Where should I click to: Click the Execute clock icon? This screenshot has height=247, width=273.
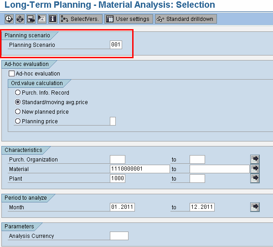pyautogui.click(x=9, y=19)
